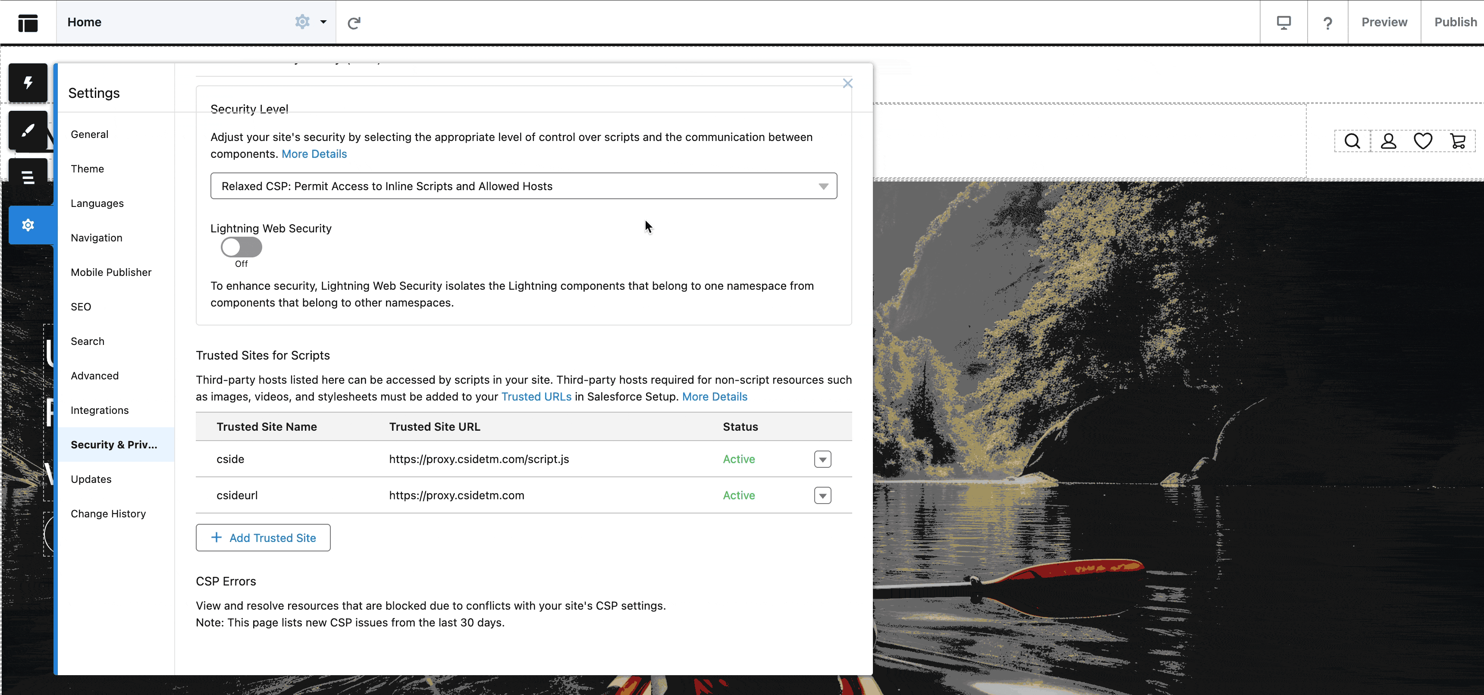The width and height of the screenshot is (1484, 695).
Task: Click the Add Trusted Site button
Action: (x=263, y=537)
